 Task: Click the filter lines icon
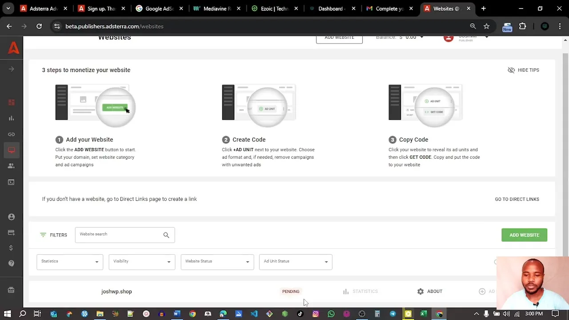tap(43, 235)
